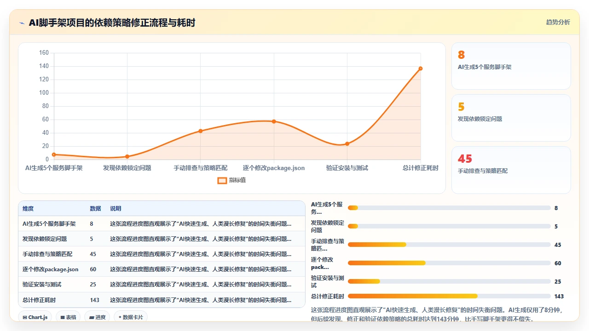Click table row AI生成5个服务脚手架
The width and height of the screenshot is (589, 331).
[x=162, y=224]
